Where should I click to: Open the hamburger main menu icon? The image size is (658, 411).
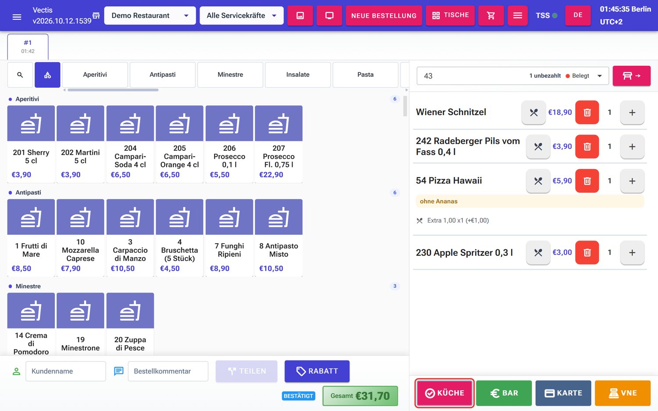[17, 17]
